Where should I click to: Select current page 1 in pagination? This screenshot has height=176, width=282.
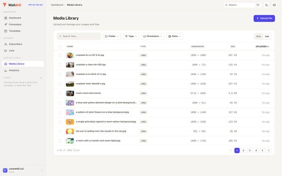(x=237, y=151)
